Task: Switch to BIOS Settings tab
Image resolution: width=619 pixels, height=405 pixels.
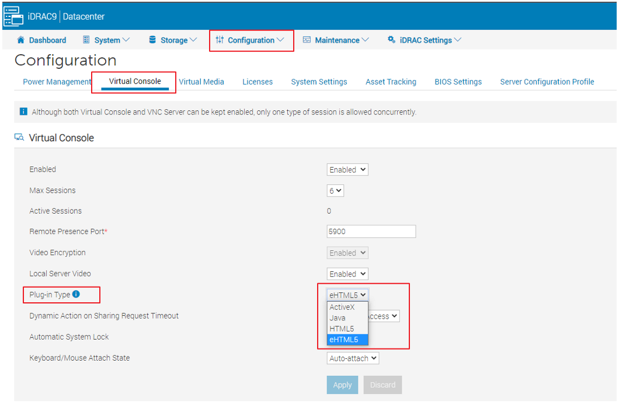Action: pyautogui.click(x=458, y=82)
